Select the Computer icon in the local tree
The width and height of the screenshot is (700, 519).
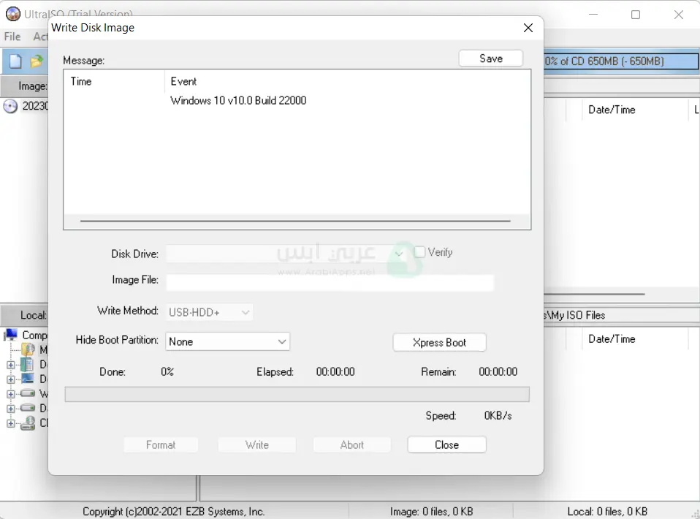pos(12,334)
